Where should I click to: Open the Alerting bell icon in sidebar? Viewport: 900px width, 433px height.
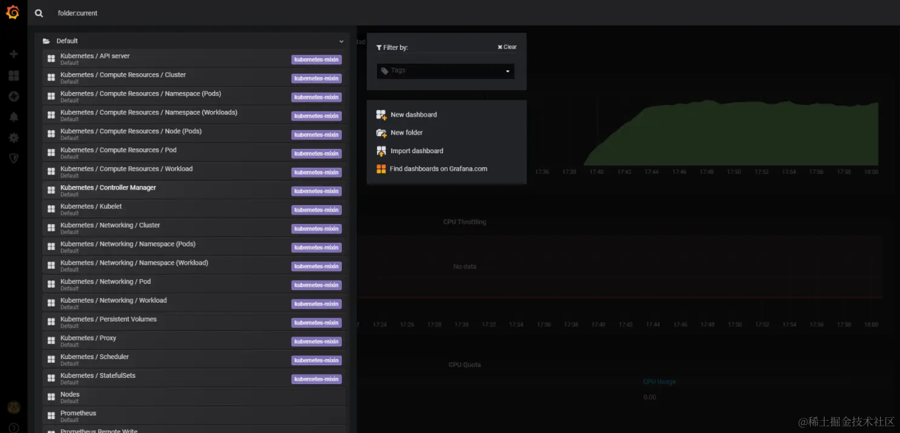coord(13,117)
